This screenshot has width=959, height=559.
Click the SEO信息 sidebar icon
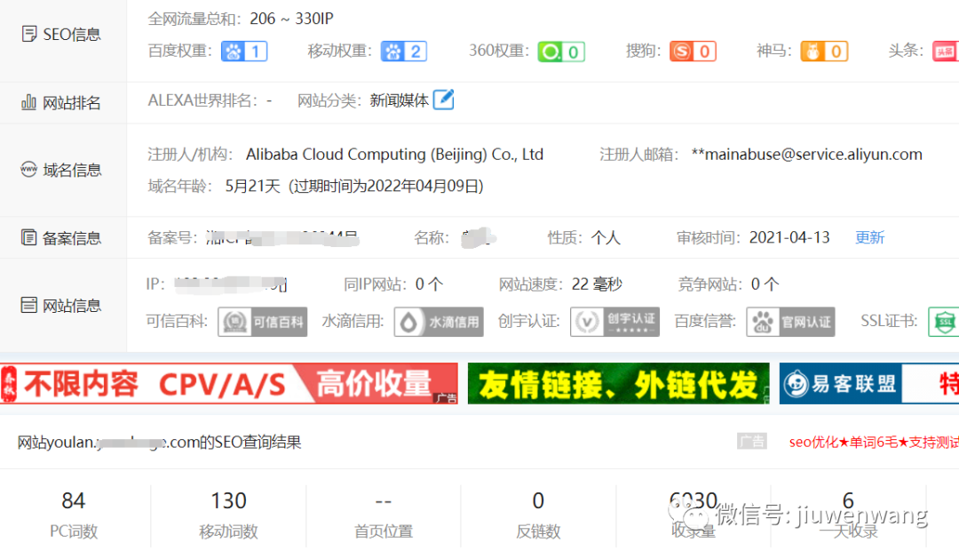(28, 34)
